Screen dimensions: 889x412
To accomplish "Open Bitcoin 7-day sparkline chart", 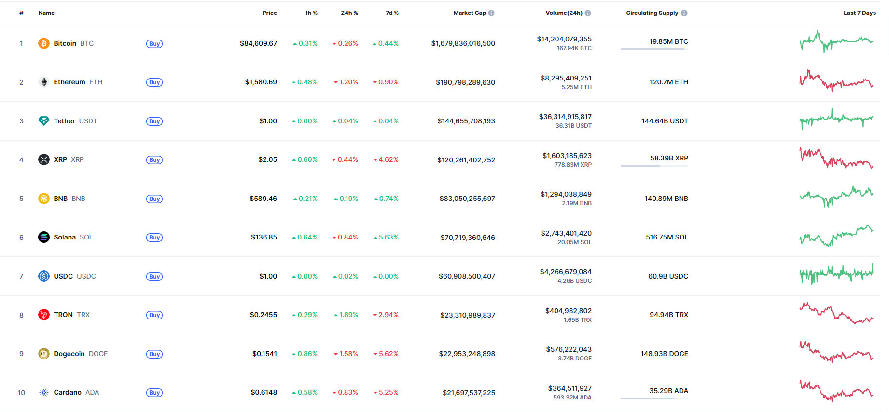I will click(836, 42).
